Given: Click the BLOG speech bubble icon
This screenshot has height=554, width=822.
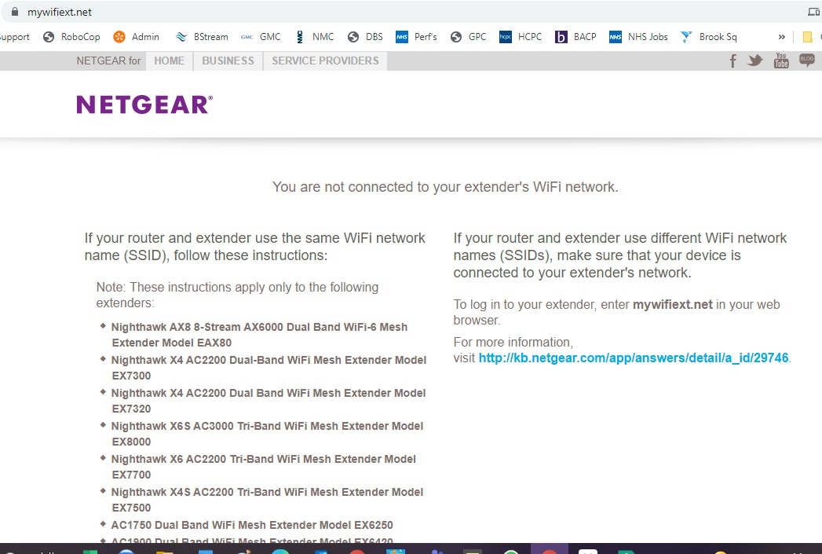Looking at the screenshot, I should tap(806, 61).
